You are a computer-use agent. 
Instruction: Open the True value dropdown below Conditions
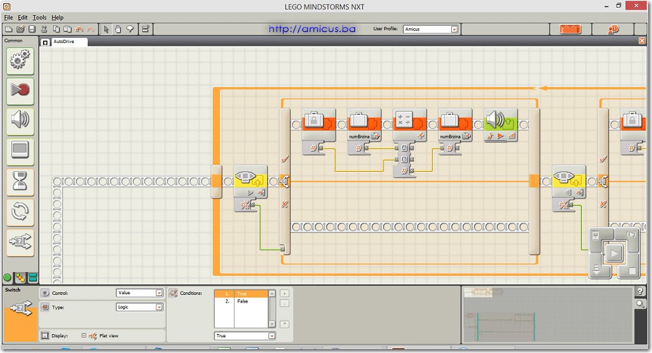245,335
